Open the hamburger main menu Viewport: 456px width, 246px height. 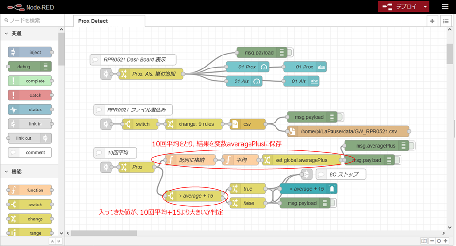click(444, 7)
